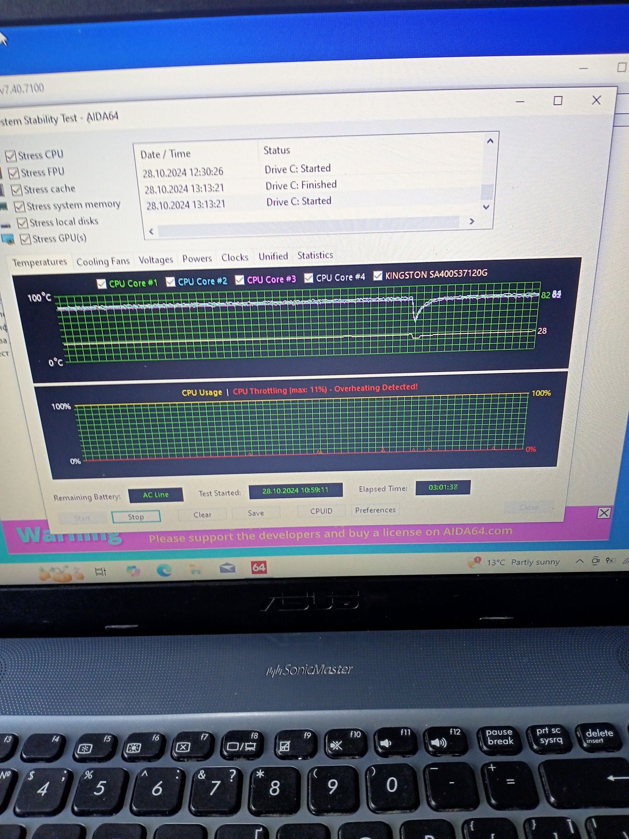Maximize the System Stability Test window
The image size is (629, 839).
(x=558, y=101)
